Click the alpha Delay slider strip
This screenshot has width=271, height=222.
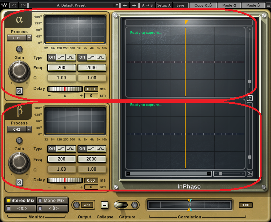(x=65, y=89)
